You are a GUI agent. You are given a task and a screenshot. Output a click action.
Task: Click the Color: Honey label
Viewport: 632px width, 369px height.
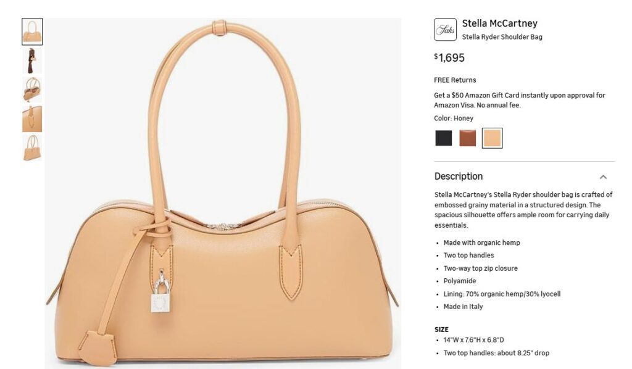pos(454,118)
